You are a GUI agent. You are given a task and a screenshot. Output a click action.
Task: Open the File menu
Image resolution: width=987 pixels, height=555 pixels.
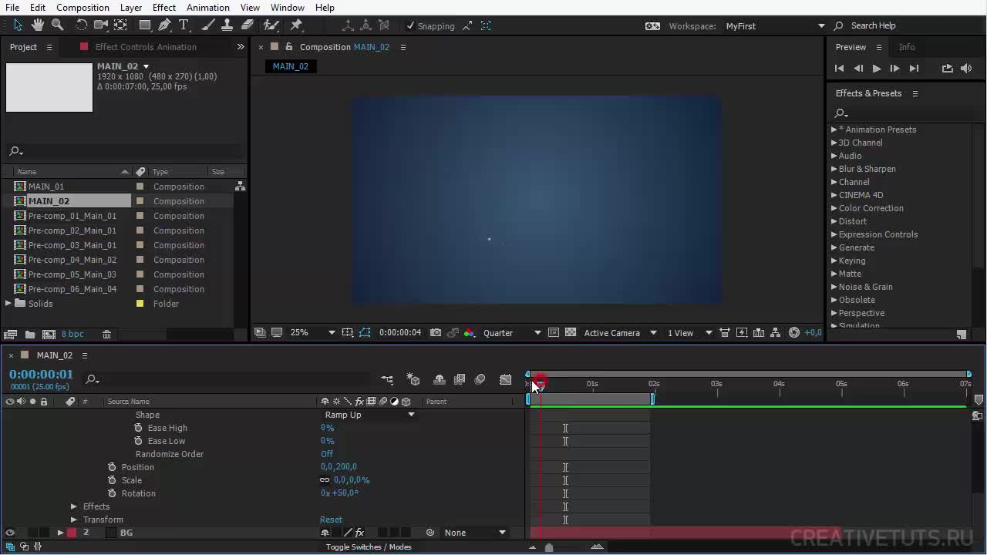(12, 7)
